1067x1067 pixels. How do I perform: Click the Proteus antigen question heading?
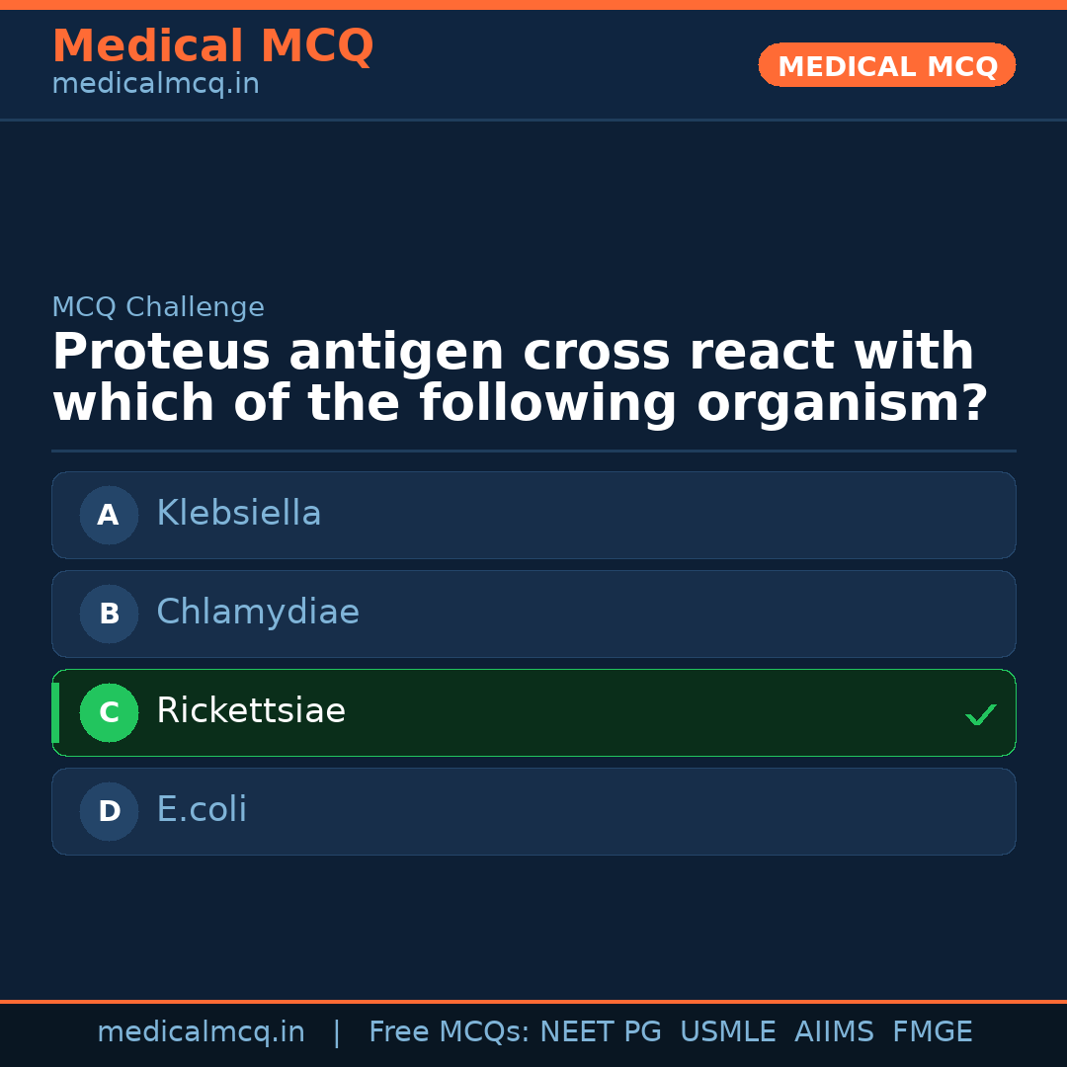[520, 378]
